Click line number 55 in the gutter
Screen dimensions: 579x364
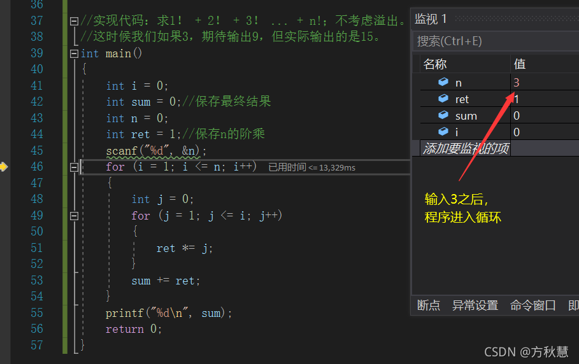(37, 312)
